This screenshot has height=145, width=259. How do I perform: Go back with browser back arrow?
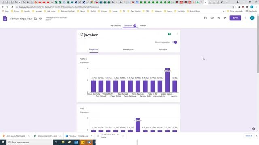3,7
